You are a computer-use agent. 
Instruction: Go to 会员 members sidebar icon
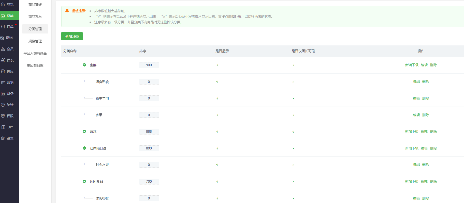[x=3, y=49]
